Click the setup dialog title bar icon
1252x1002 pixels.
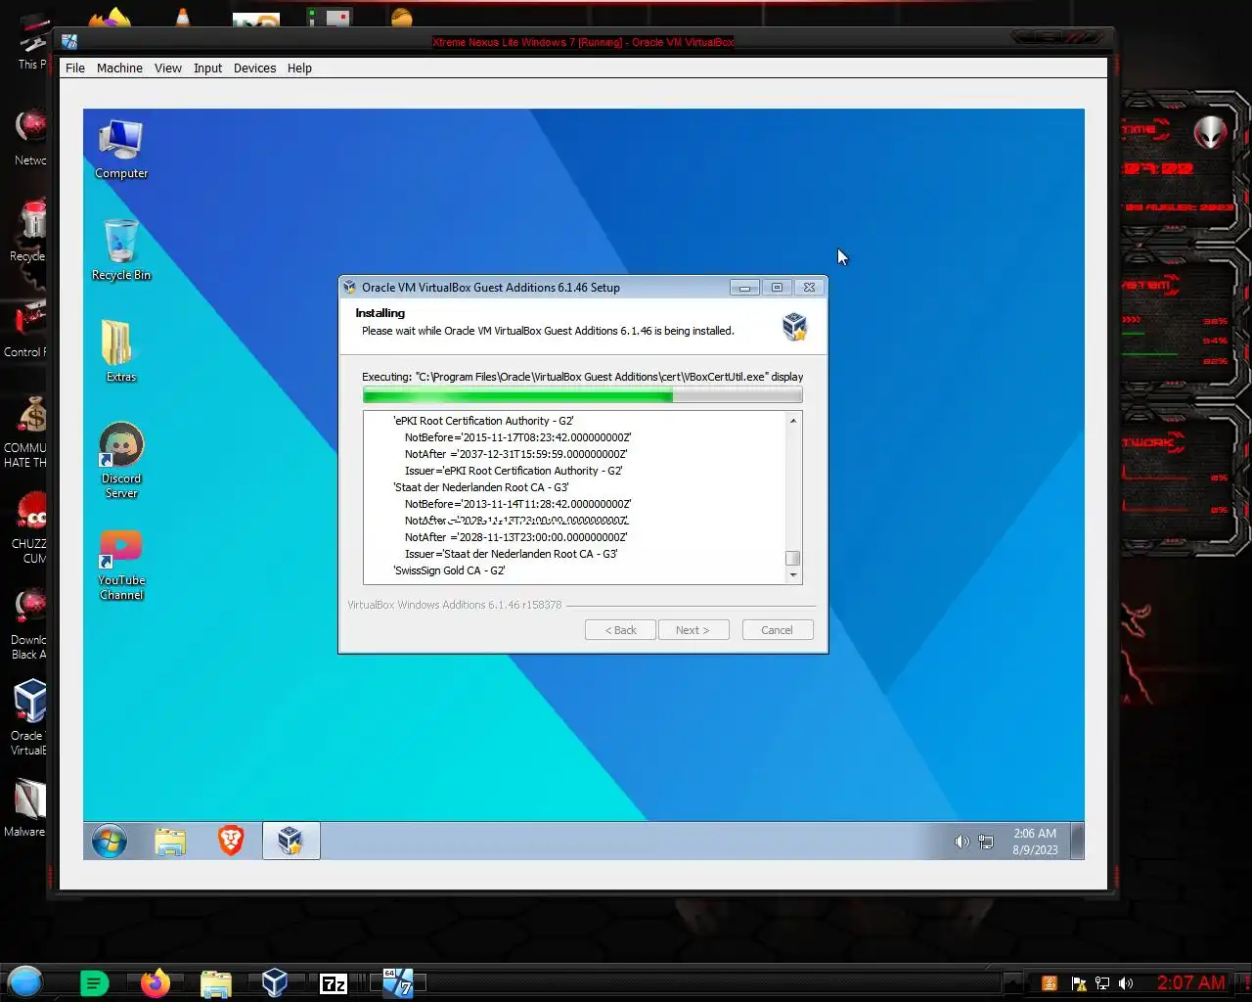coord(349,288)
